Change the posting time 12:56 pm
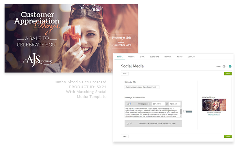Viewport: 241px width, 149px height. (175, 104)
